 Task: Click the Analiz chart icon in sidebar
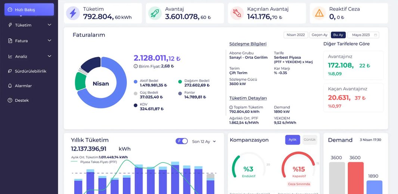click(10, 56)
